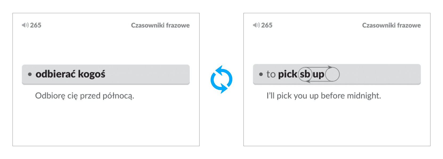Open 'Czasowniki frazowe' label on right card
This screenshot has height=159, width=443.
[391, 25]
